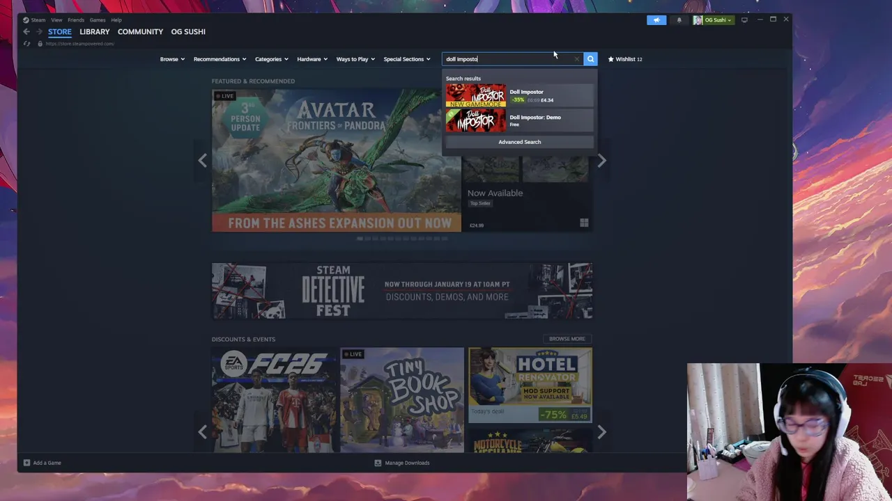This screenshot has height=501, width=892.
Task: Open the Doll Impostor result thumbnail
Action: [x=476, y=95]
